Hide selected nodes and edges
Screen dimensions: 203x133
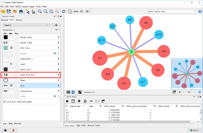click(82, 12)
